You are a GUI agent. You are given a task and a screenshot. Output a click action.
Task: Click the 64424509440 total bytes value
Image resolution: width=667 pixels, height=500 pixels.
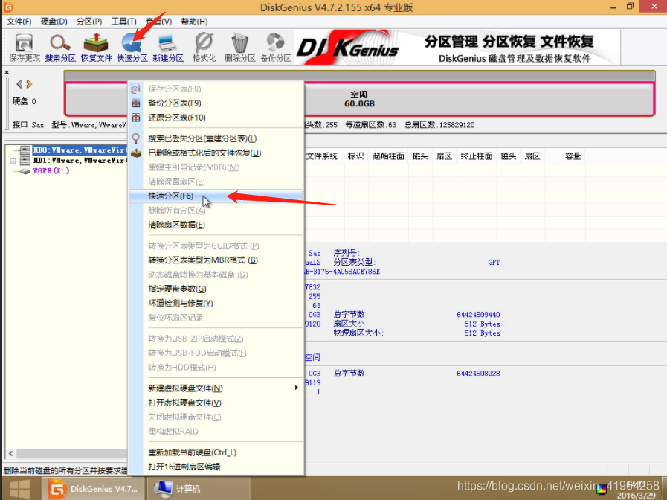coord(478,315)
